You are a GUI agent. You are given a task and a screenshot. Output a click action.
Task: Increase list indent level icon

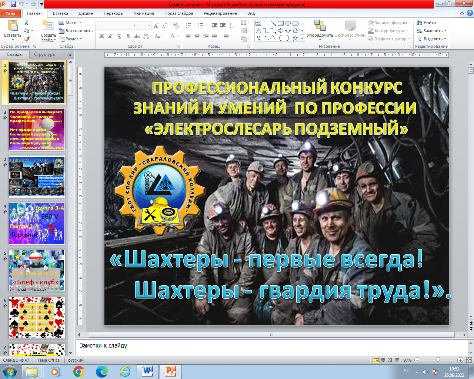point(223,26)
